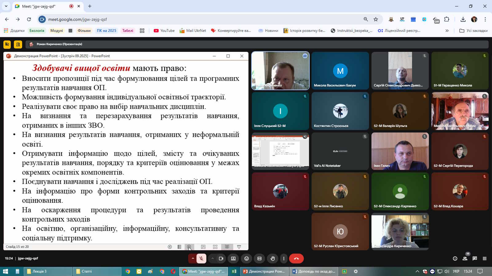Viewport: 492px width, 276px height.
Task: Select Іван Галич's video tile
Action: (400, 151)
